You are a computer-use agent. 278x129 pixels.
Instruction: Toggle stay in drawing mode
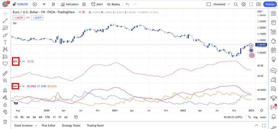click(x=5, y=97)
